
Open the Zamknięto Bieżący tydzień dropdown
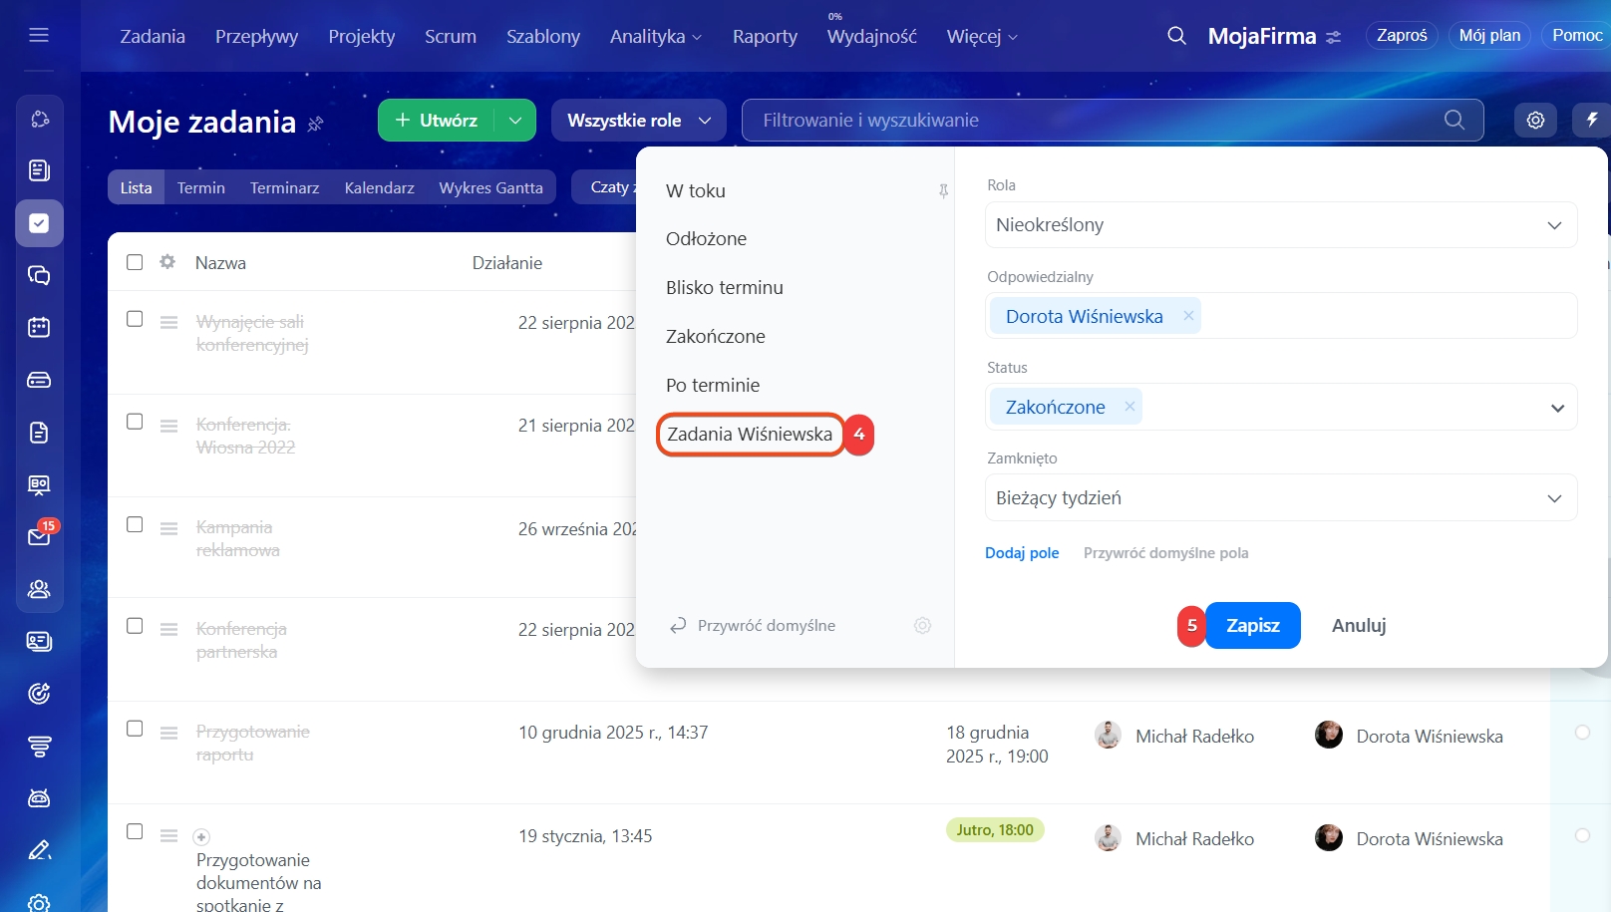[x=1280, y=498]
